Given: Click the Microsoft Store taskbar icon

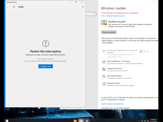Looking at the screenshot, I should [81, 121].
